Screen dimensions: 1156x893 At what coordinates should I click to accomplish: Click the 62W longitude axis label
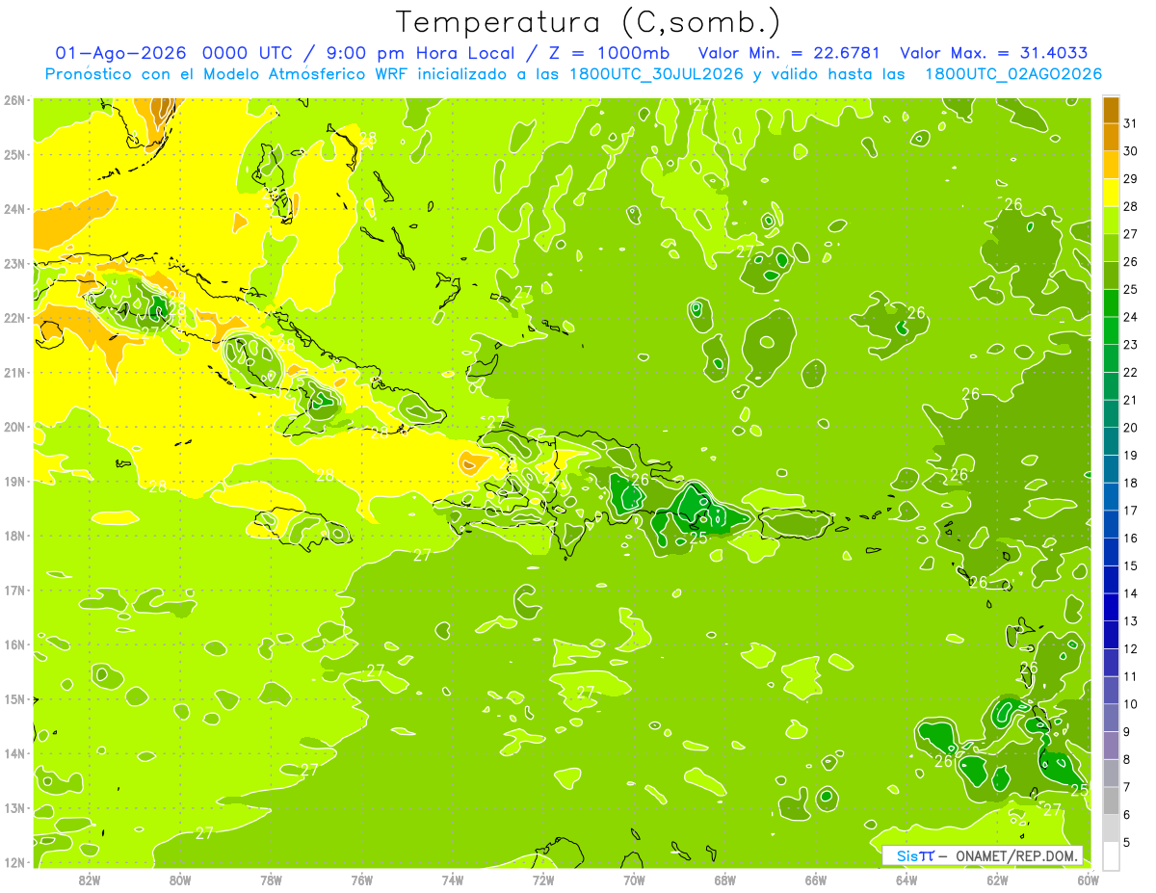(997, 880)
